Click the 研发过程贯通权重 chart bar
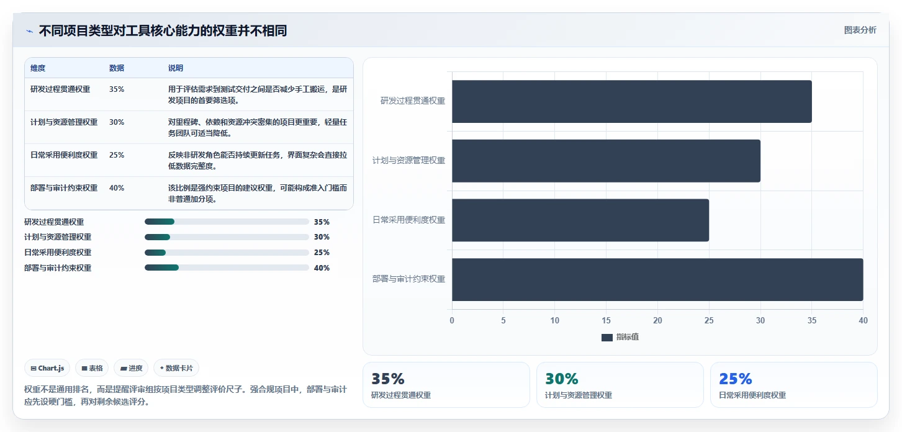The height and width of the screenshot is (432, 902). (x=632, y=101)
